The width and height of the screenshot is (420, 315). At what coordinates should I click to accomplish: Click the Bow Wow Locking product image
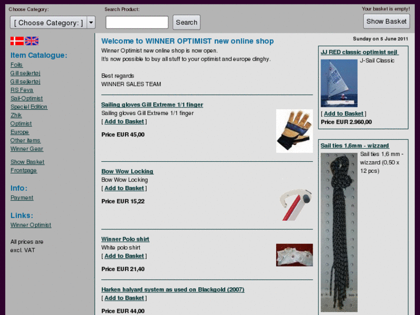click(x=296, y=205)
